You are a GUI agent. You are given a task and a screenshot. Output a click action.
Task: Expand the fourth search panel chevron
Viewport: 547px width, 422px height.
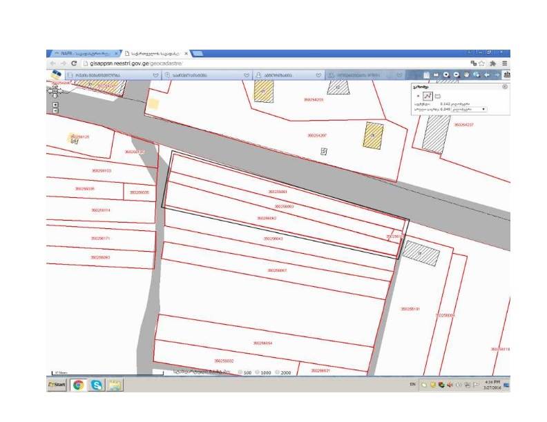point(399,75)
